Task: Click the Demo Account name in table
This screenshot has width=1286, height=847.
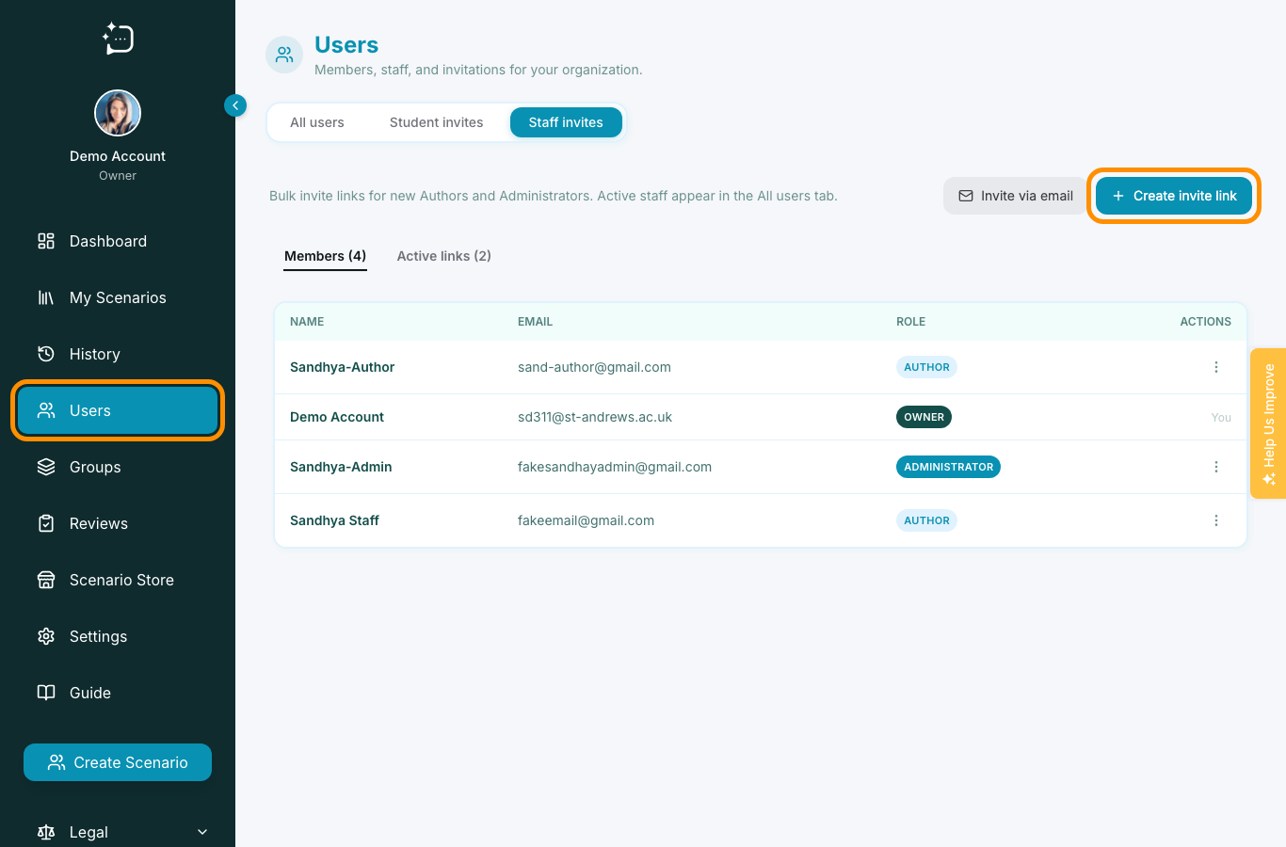Action: click(x=337, y=417)
